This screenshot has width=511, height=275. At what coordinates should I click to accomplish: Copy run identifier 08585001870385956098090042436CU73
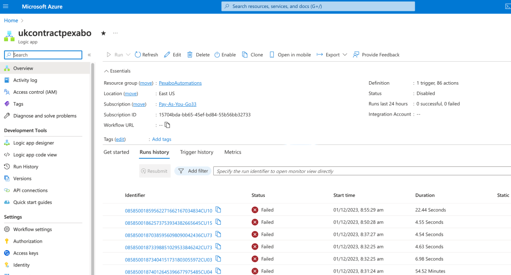(x=218, y=234)
